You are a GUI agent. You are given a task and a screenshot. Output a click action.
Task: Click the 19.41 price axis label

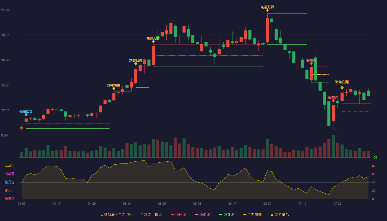click(5, 35)
